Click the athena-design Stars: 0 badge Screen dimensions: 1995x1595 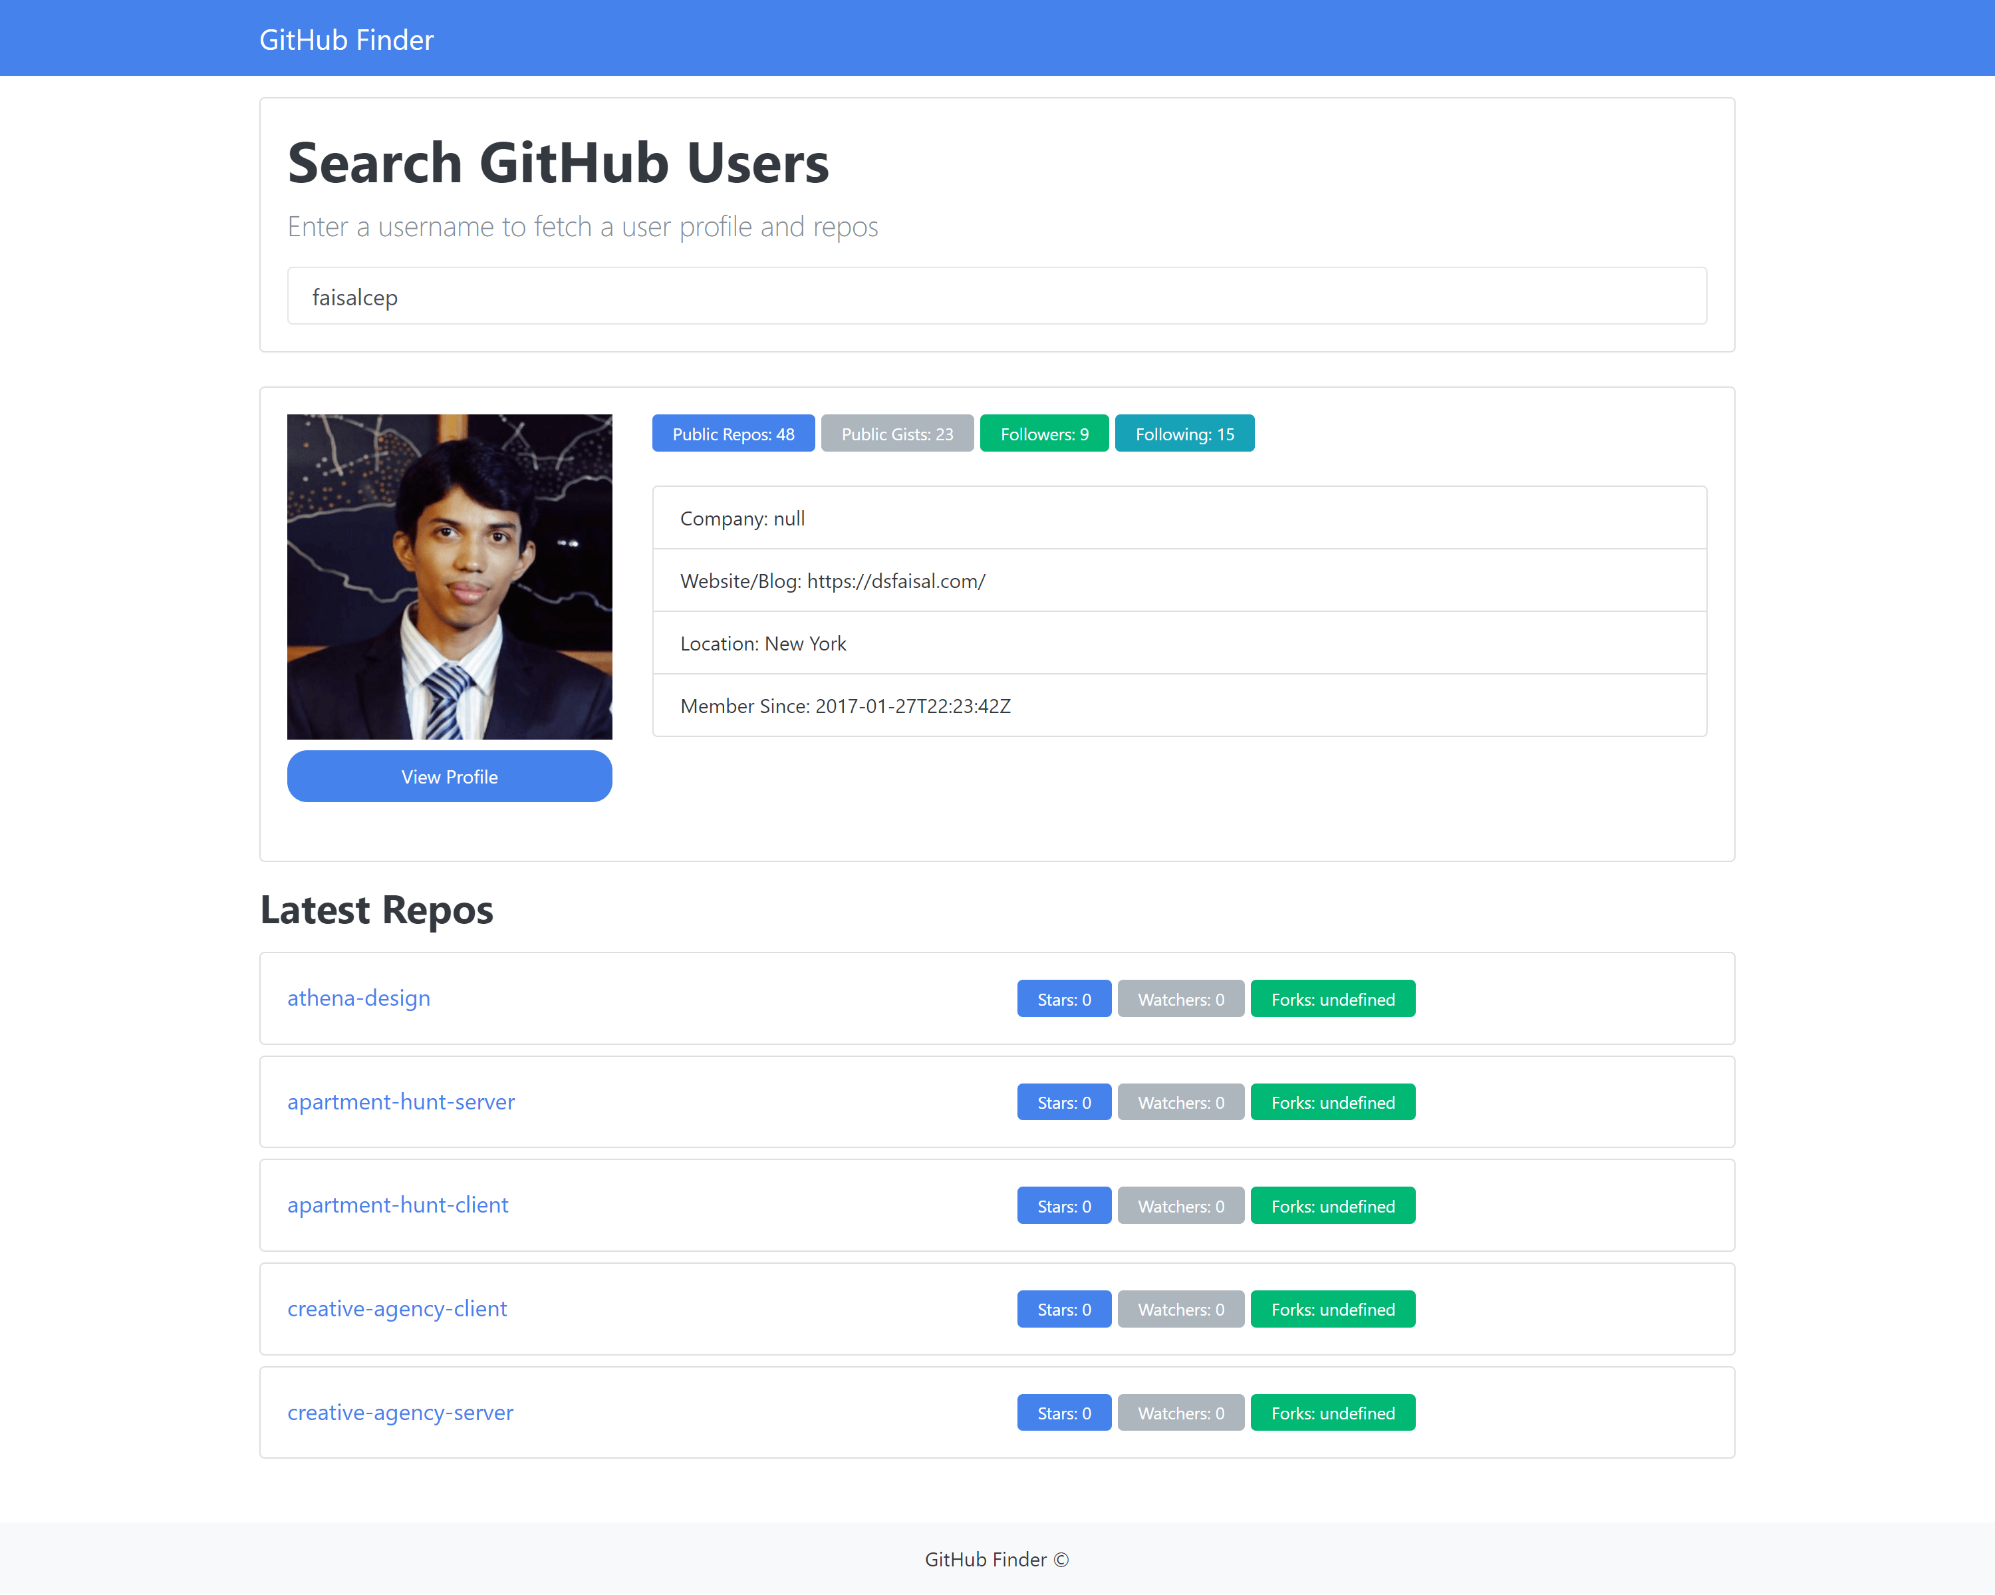pos(1064,998)
